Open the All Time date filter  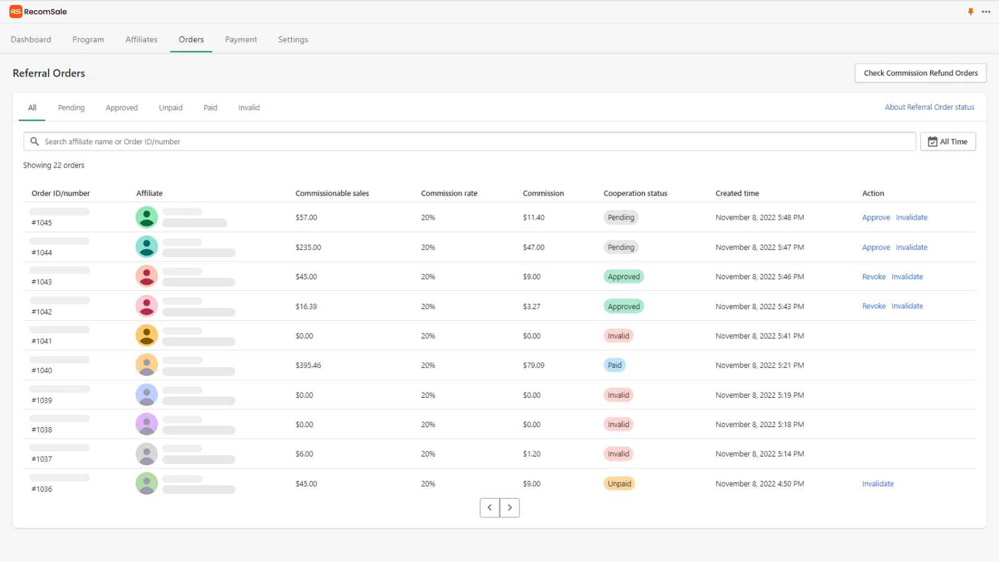[x=948, y=142]
